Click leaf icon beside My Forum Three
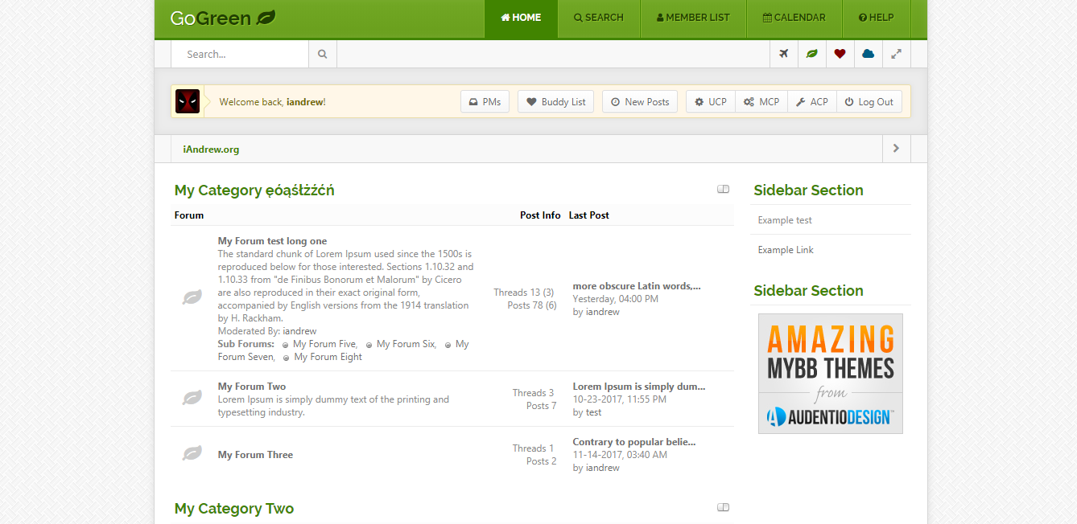The width and height of the screenshot is (1077, 524). [192, 453]
